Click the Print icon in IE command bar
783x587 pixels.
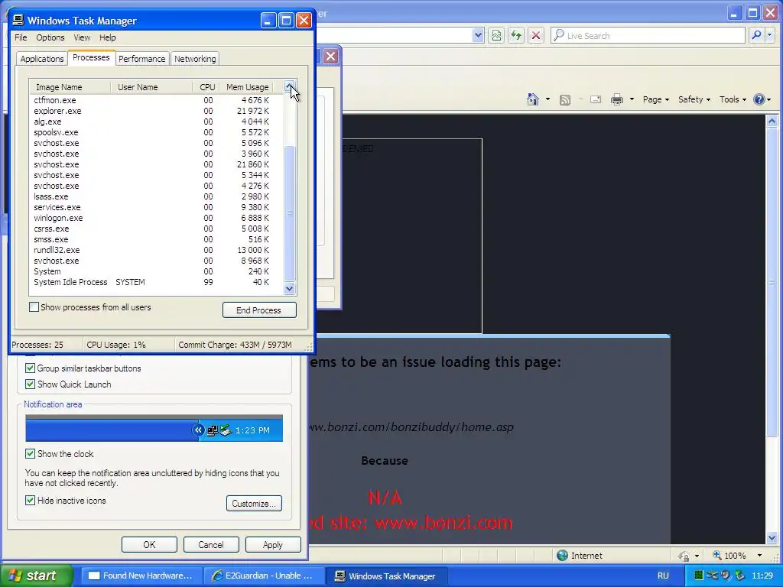(617, 99)
